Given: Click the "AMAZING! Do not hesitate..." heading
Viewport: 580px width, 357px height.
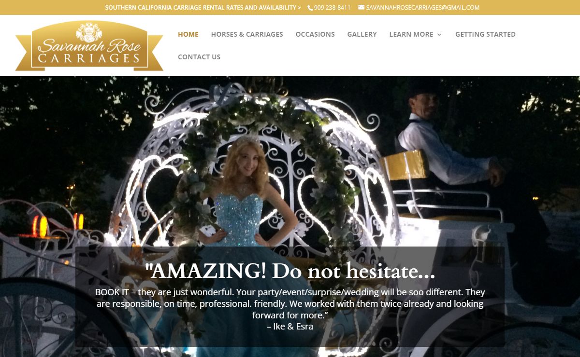Looking at the screenshot, I should (290, 272).
